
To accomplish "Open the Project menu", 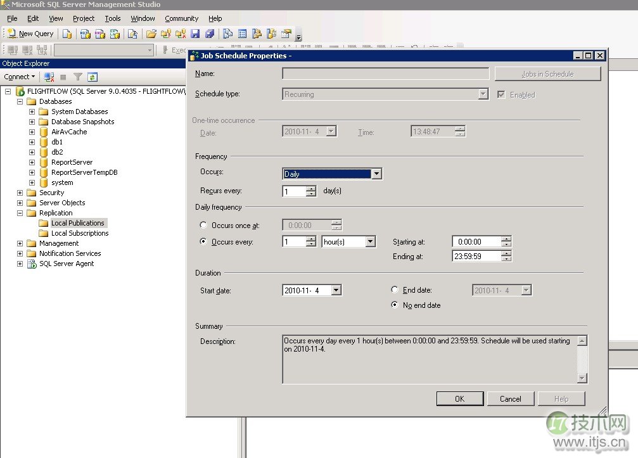I will (x=84, y=18).
